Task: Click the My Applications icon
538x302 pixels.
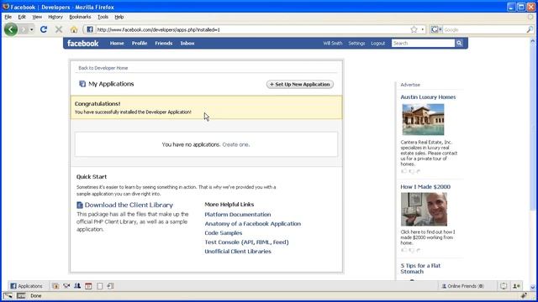Action: coord(82,84)
